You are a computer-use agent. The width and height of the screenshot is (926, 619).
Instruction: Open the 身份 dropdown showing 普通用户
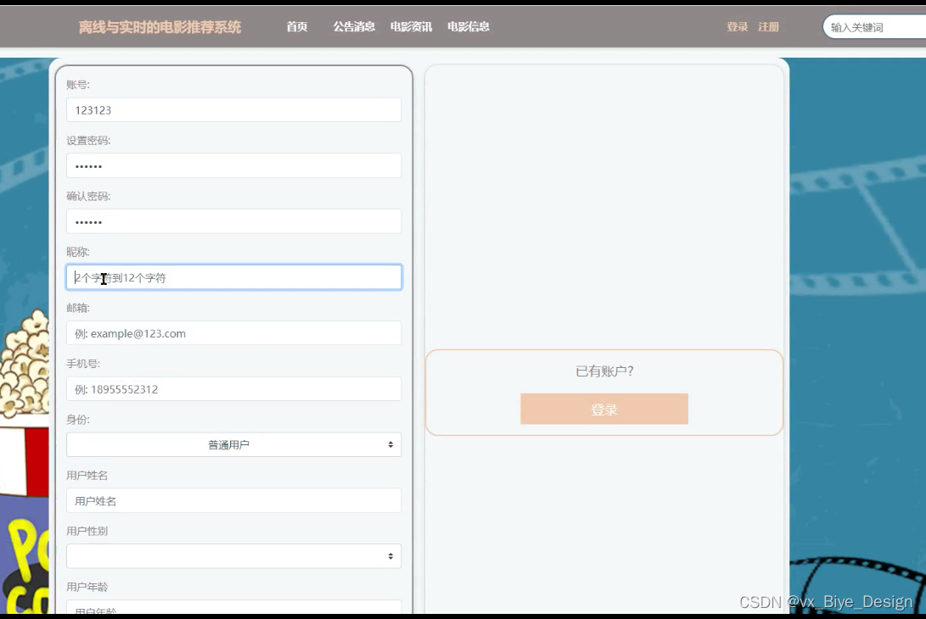coord(234,444)
